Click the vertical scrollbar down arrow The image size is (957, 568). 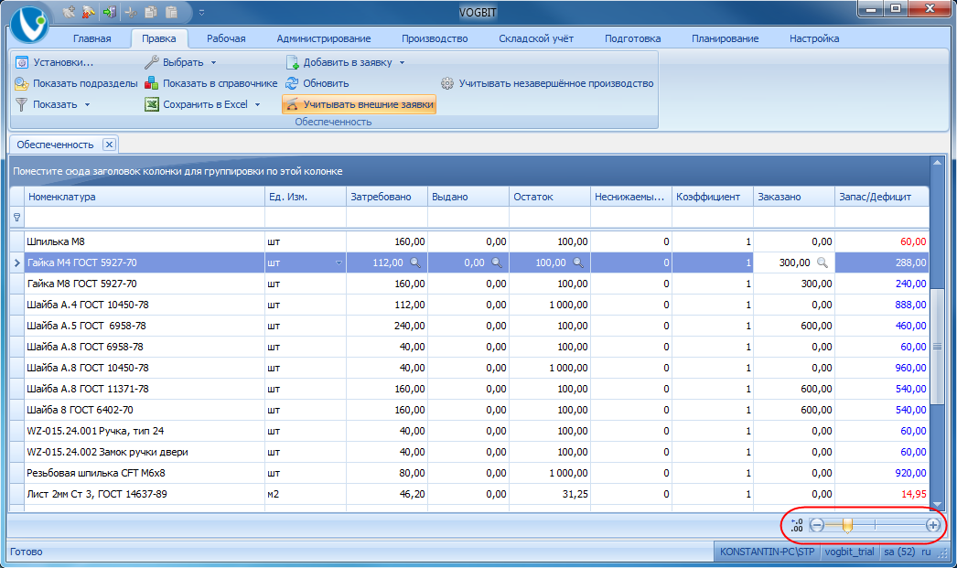[937, 505]
